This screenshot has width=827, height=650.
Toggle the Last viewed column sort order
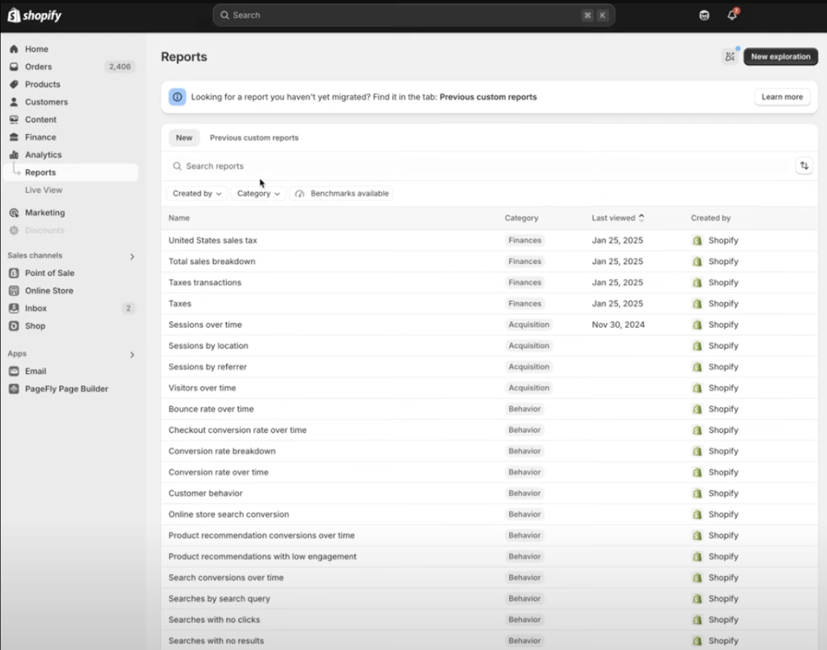(x=618, y=217)
